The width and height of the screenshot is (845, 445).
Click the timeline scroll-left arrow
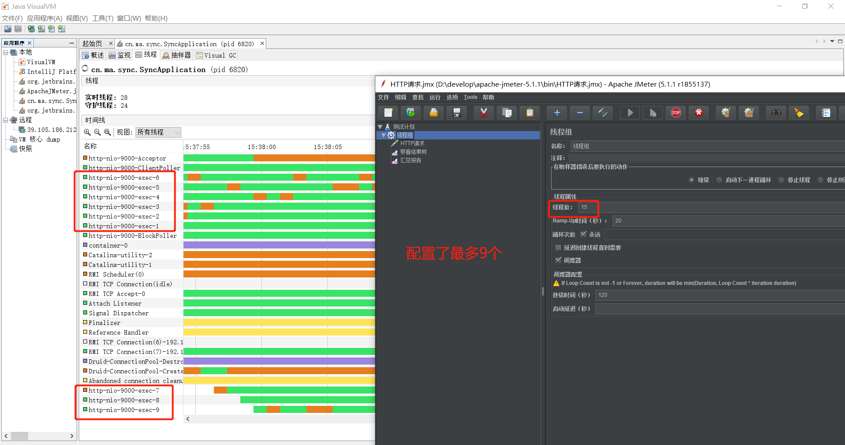[188, 419]
